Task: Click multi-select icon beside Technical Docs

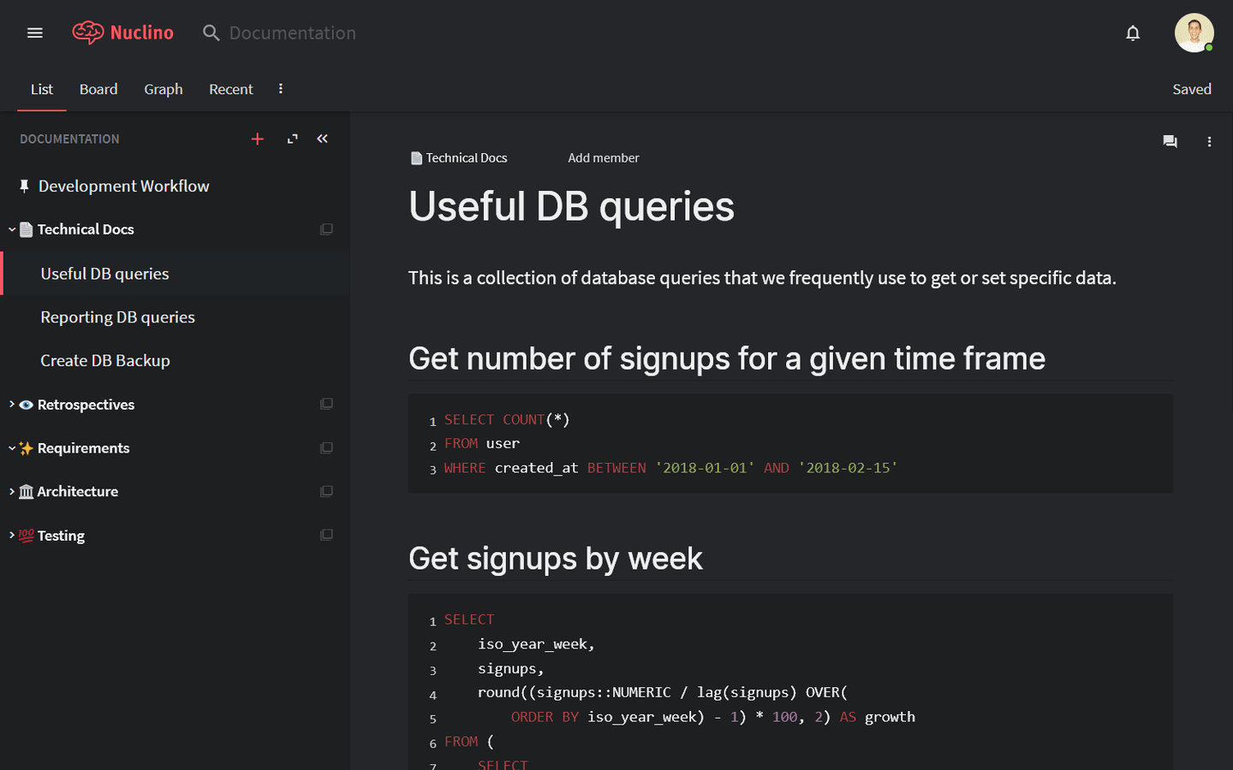Action: coord(326,229)
